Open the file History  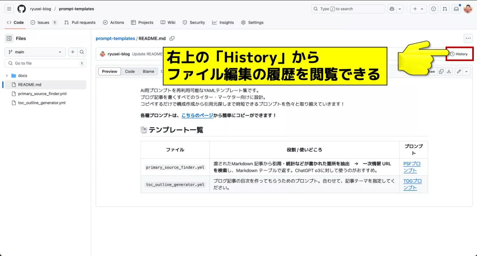click(x=459, y=54)
